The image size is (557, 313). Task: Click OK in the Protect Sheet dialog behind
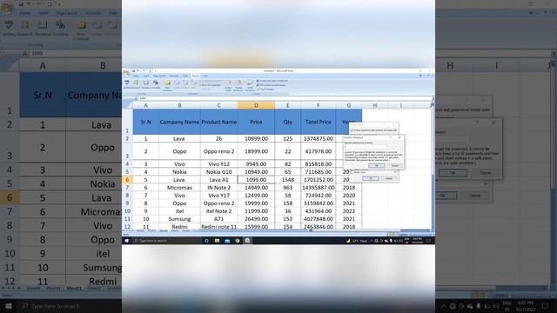click(x=371, y=178)
